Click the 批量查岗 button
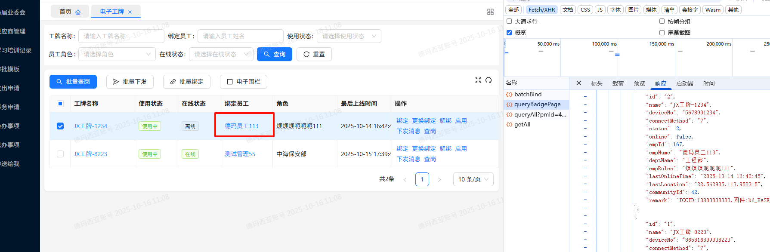Screen dimensions: 770x252 pyautogui.click(x=73, y=82)
